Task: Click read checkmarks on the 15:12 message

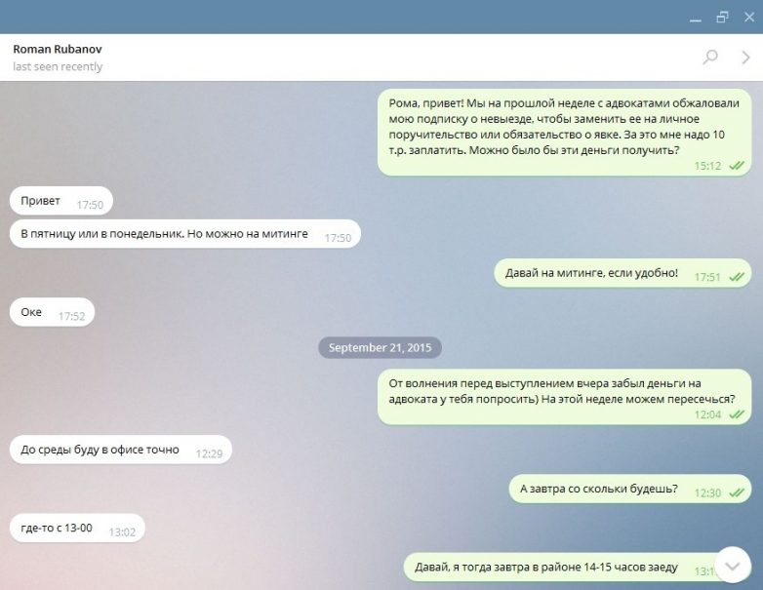Action: (737, 166)
